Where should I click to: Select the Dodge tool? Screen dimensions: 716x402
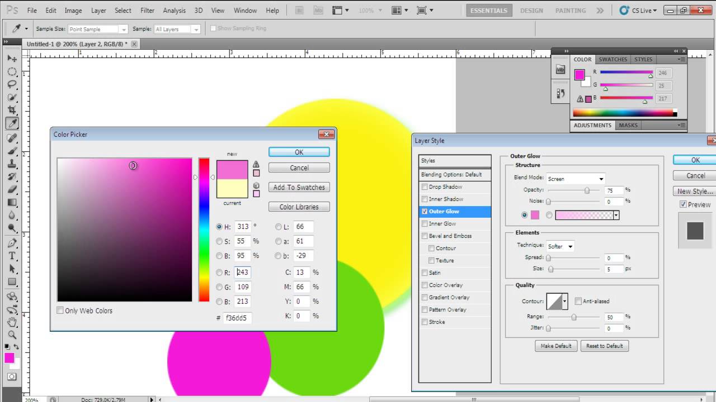11,228
